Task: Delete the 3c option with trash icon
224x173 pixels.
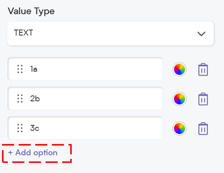Action: (x=203, y=128)
